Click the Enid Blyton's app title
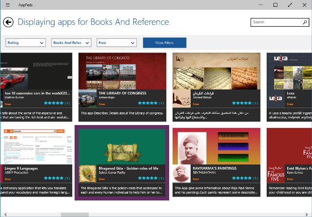Viewport: 312px width, 217px height. pos(299,168)
